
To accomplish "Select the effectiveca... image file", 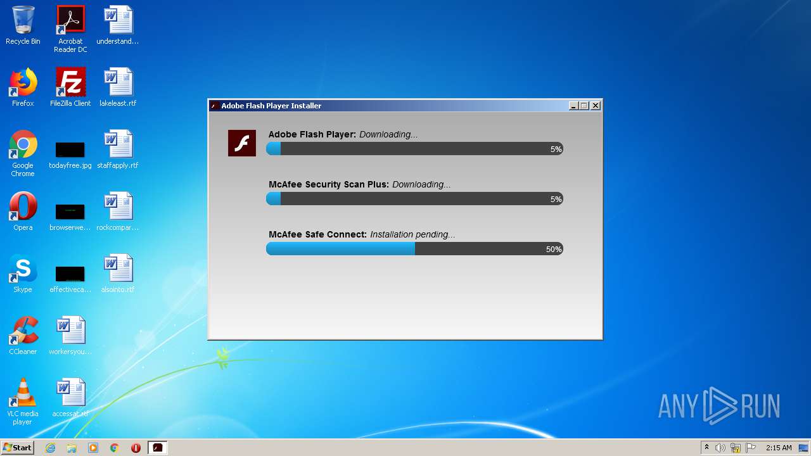I will [x=70, y=279].
